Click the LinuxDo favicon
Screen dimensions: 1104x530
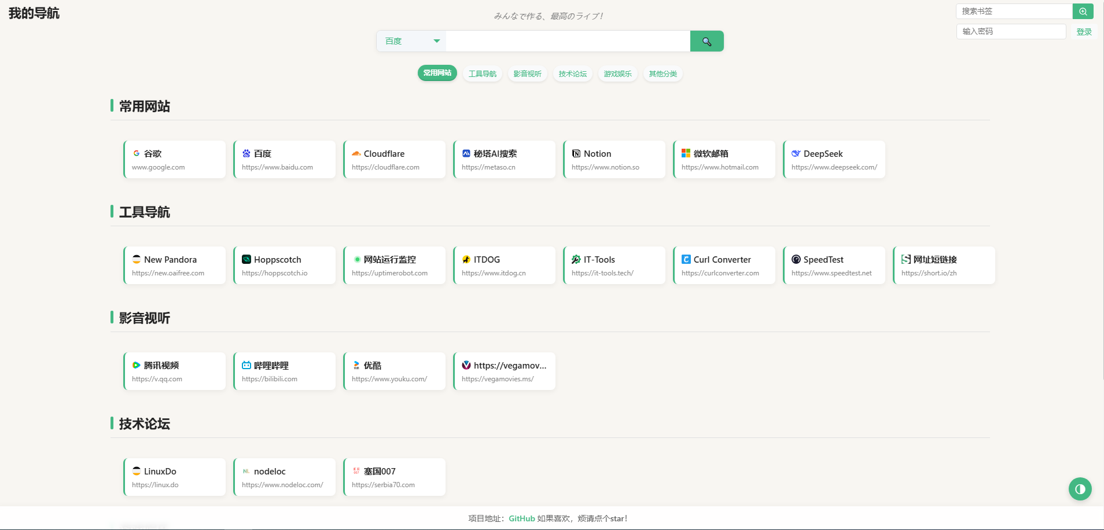[x=137, y=471]
